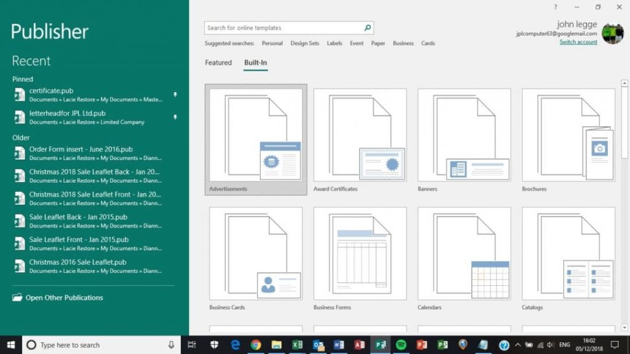Choose the Catalogs template
The image size is (630, 354).
pyautogui.click(x=568, y=254)
